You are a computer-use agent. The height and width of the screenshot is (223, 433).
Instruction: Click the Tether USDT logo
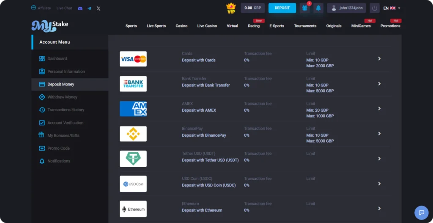(133, 159)
